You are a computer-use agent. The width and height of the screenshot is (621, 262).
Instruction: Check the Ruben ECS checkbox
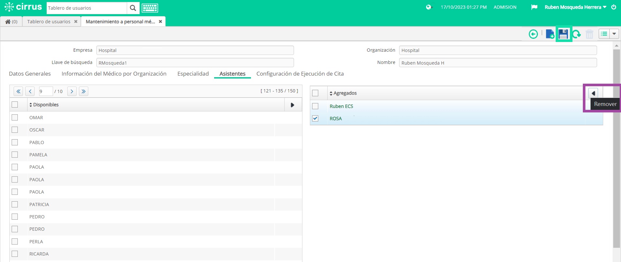[x=315, y=106]
